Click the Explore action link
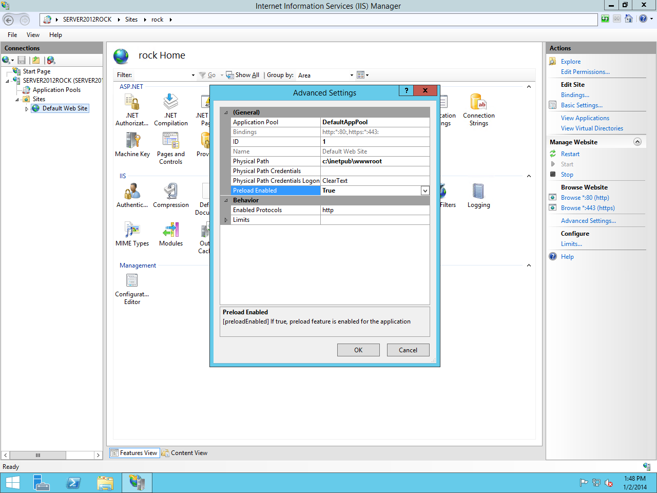657x493 pixels. [571, 62]
